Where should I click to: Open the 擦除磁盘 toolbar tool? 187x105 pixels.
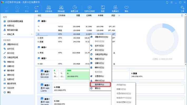click(61, 9)
